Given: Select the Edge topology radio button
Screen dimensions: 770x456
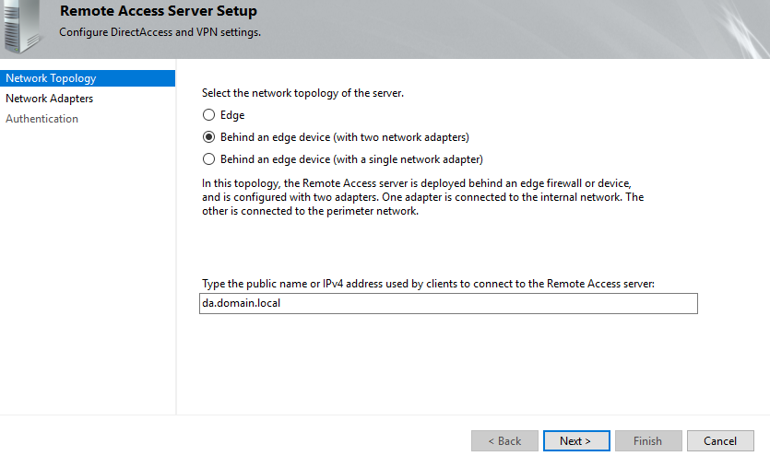Looking at the screenshot, I should (209, 115).
